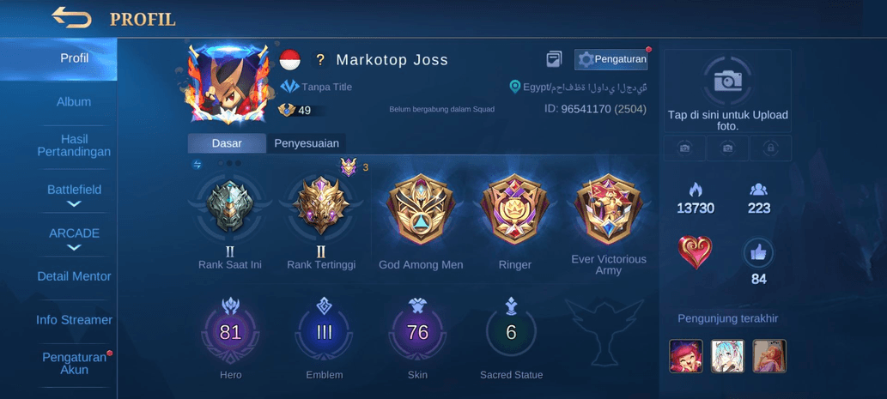Screen dimensions: 887x399
Task: Open Hasil Pertandingan in sidebar
Action: 74,145
